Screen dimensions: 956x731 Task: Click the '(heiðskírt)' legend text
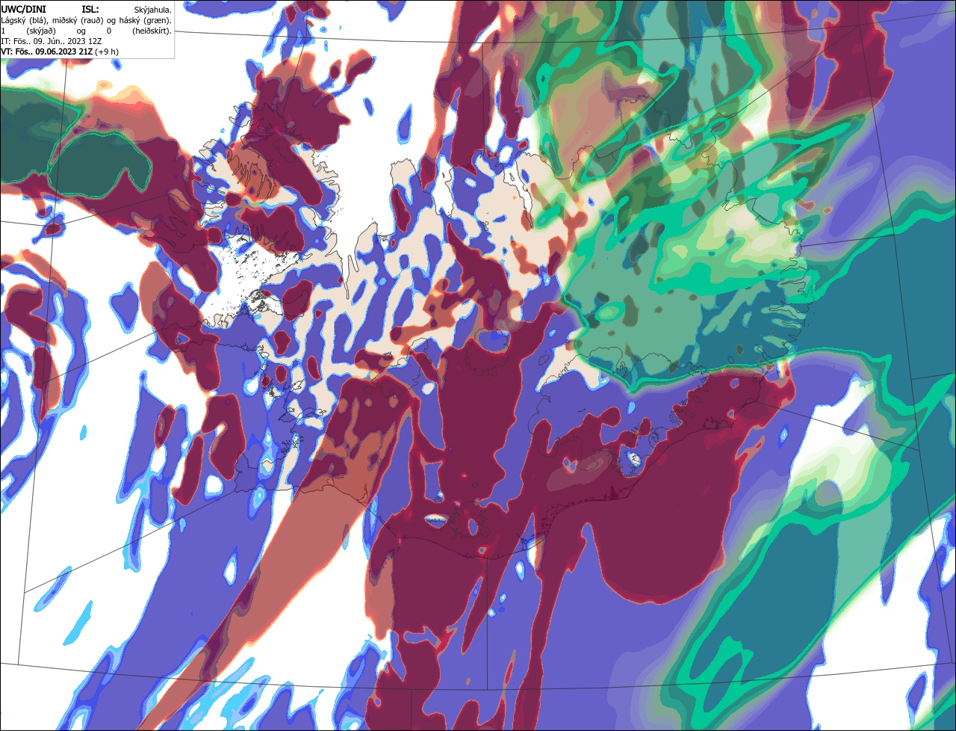(152, 31)
